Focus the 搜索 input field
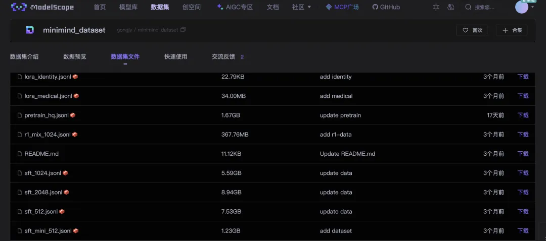This screenshot has height=241, width=546. [x=485, y=7]
